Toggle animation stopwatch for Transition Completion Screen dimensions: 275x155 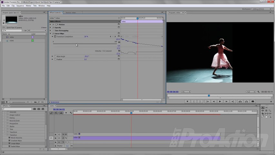coord(55,36)
